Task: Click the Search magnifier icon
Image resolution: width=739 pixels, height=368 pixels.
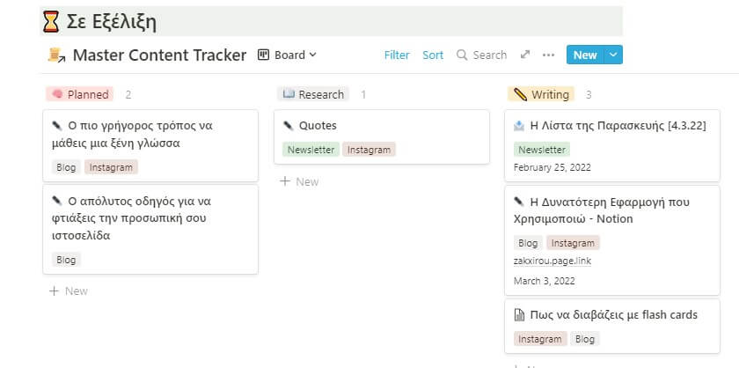Action: [462, 55]
